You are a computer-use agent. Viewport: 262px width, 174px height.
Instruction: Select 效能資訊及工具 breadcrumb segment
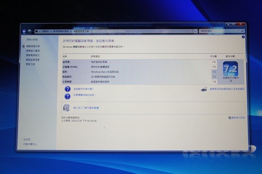pyautogui.click(x=81, y=31)
